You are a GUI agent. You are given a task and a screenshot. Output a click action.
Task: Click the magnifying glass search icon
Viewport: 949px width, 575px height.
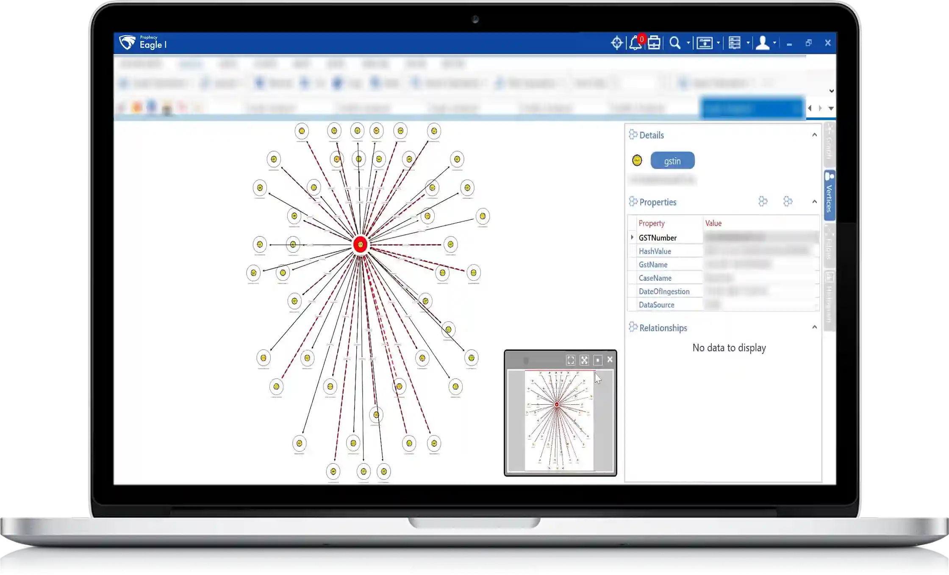pos(674,43)
